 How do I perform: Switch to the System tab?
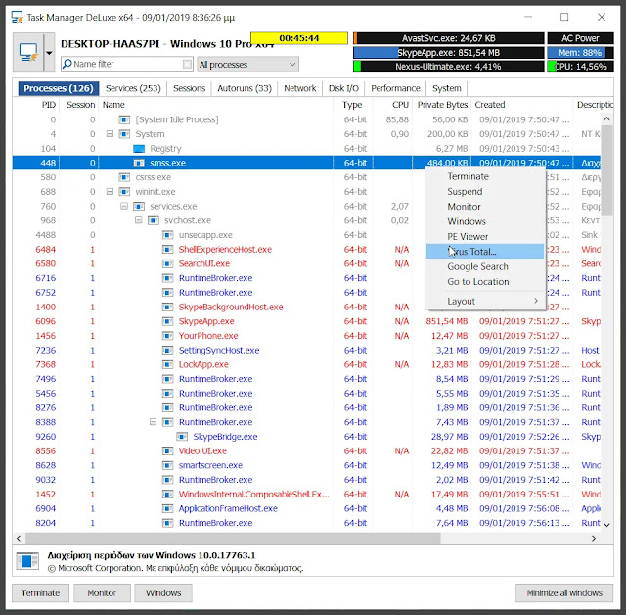coord(447,88)
